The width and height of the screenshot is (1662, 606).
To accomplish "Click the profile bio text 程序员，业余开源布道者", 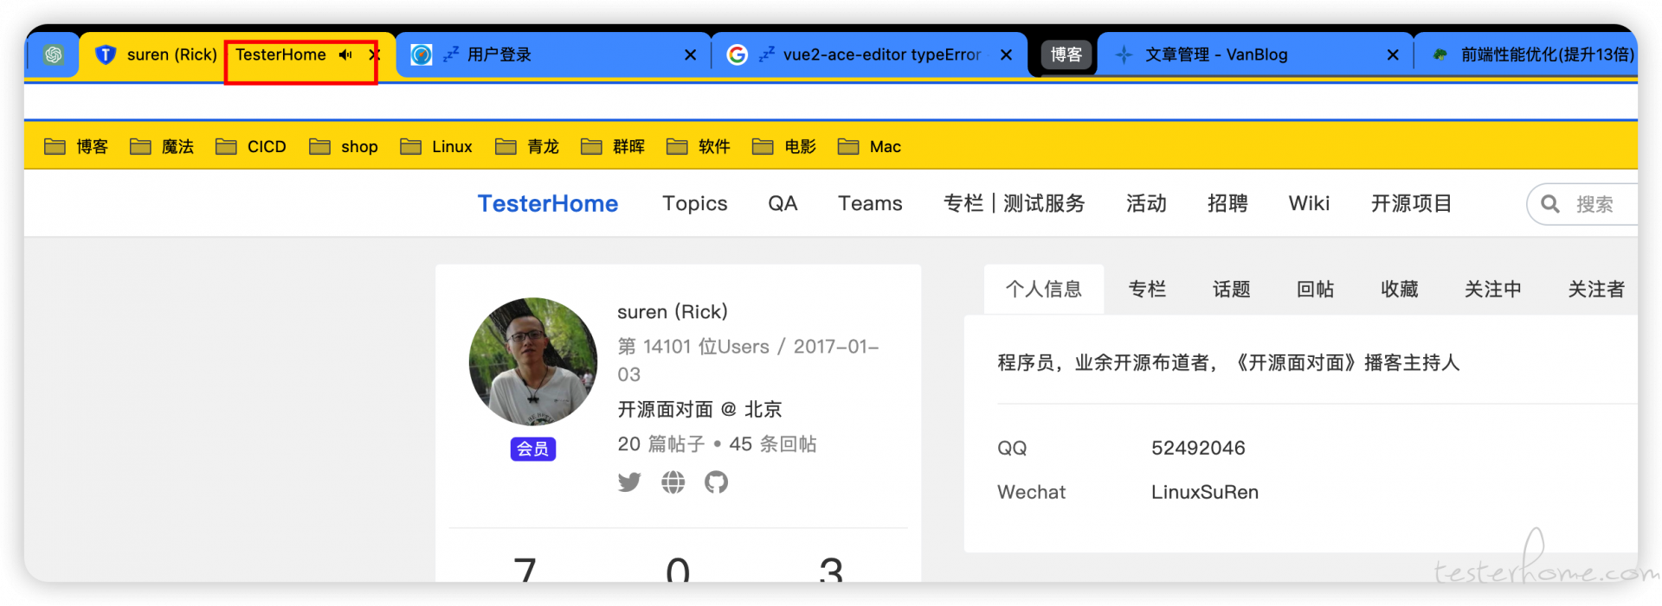I will pos(1228,362).
